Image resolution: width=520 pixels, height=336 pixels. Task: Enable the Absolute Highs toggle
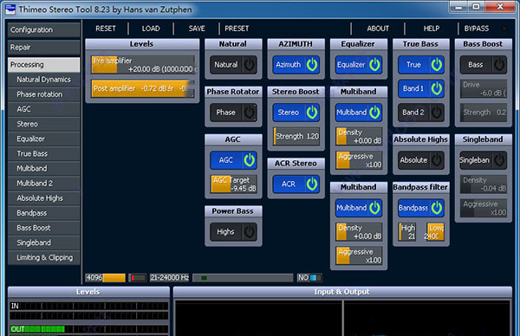click(421, 160)
